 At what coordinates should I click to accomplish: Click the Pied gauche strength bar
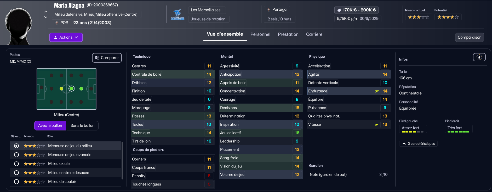pyautogui.click(x=413, y=132)
